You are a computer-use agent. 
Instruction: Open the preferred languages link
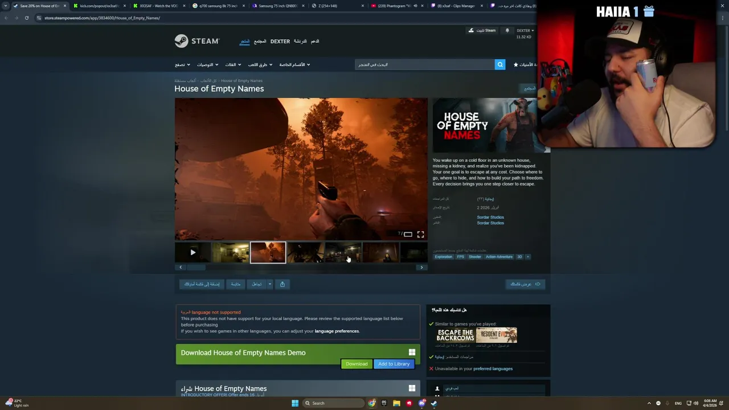click(x=493, y=368)
